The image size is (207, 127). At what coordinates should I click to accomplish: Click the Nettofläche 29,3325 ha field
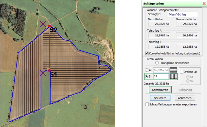pyautogui.click(x=159, y=24)
